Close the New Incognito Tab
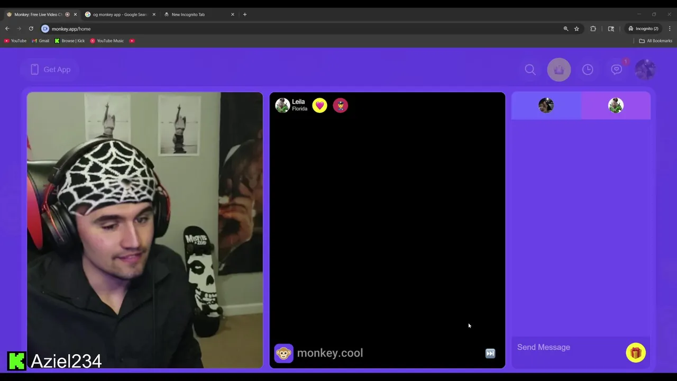The height and width of the screenshot is (381, 677). click(233, 14)
